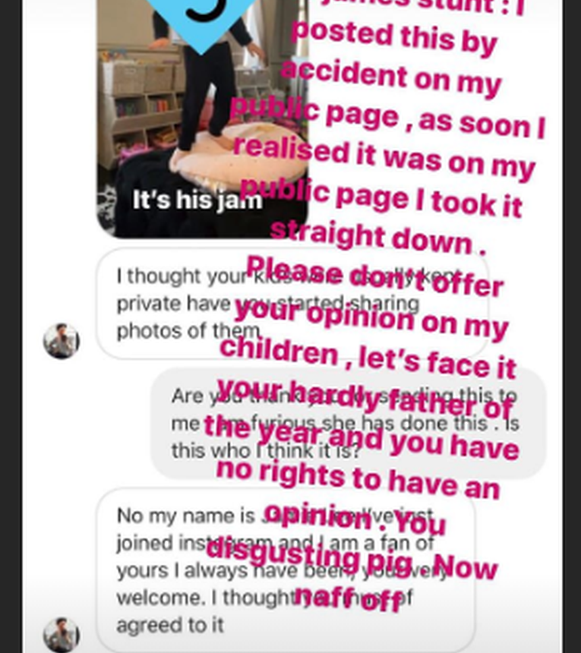The image size is (581, 653).
Task: Tap the pink 'posted this by' text line
Action: click(395, 38)
